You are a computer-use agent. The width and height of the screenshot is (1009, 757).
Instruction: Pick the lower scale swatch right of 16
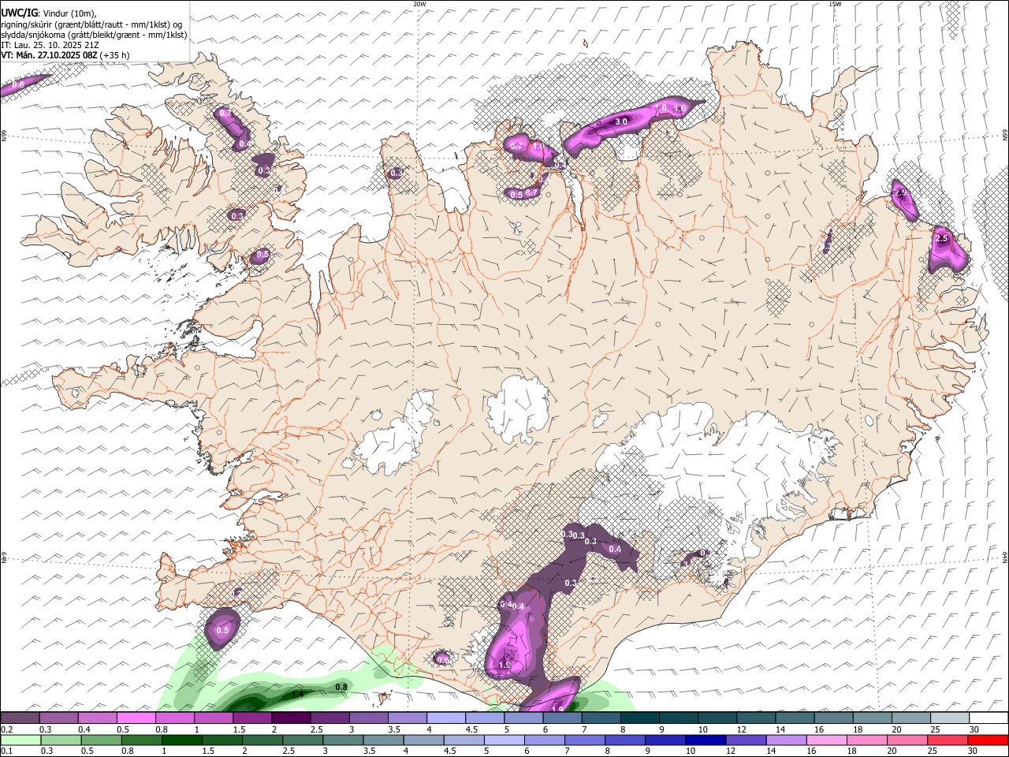pyautogui.click(x=827, y=740)
